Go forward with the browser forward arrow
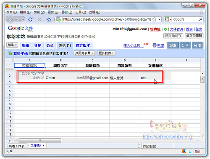Screen dimensions: 210x159 [x=18, y=19]
